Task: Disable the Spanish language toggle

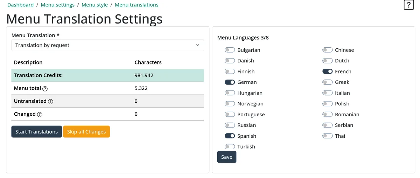Action: tap(230, 136)
